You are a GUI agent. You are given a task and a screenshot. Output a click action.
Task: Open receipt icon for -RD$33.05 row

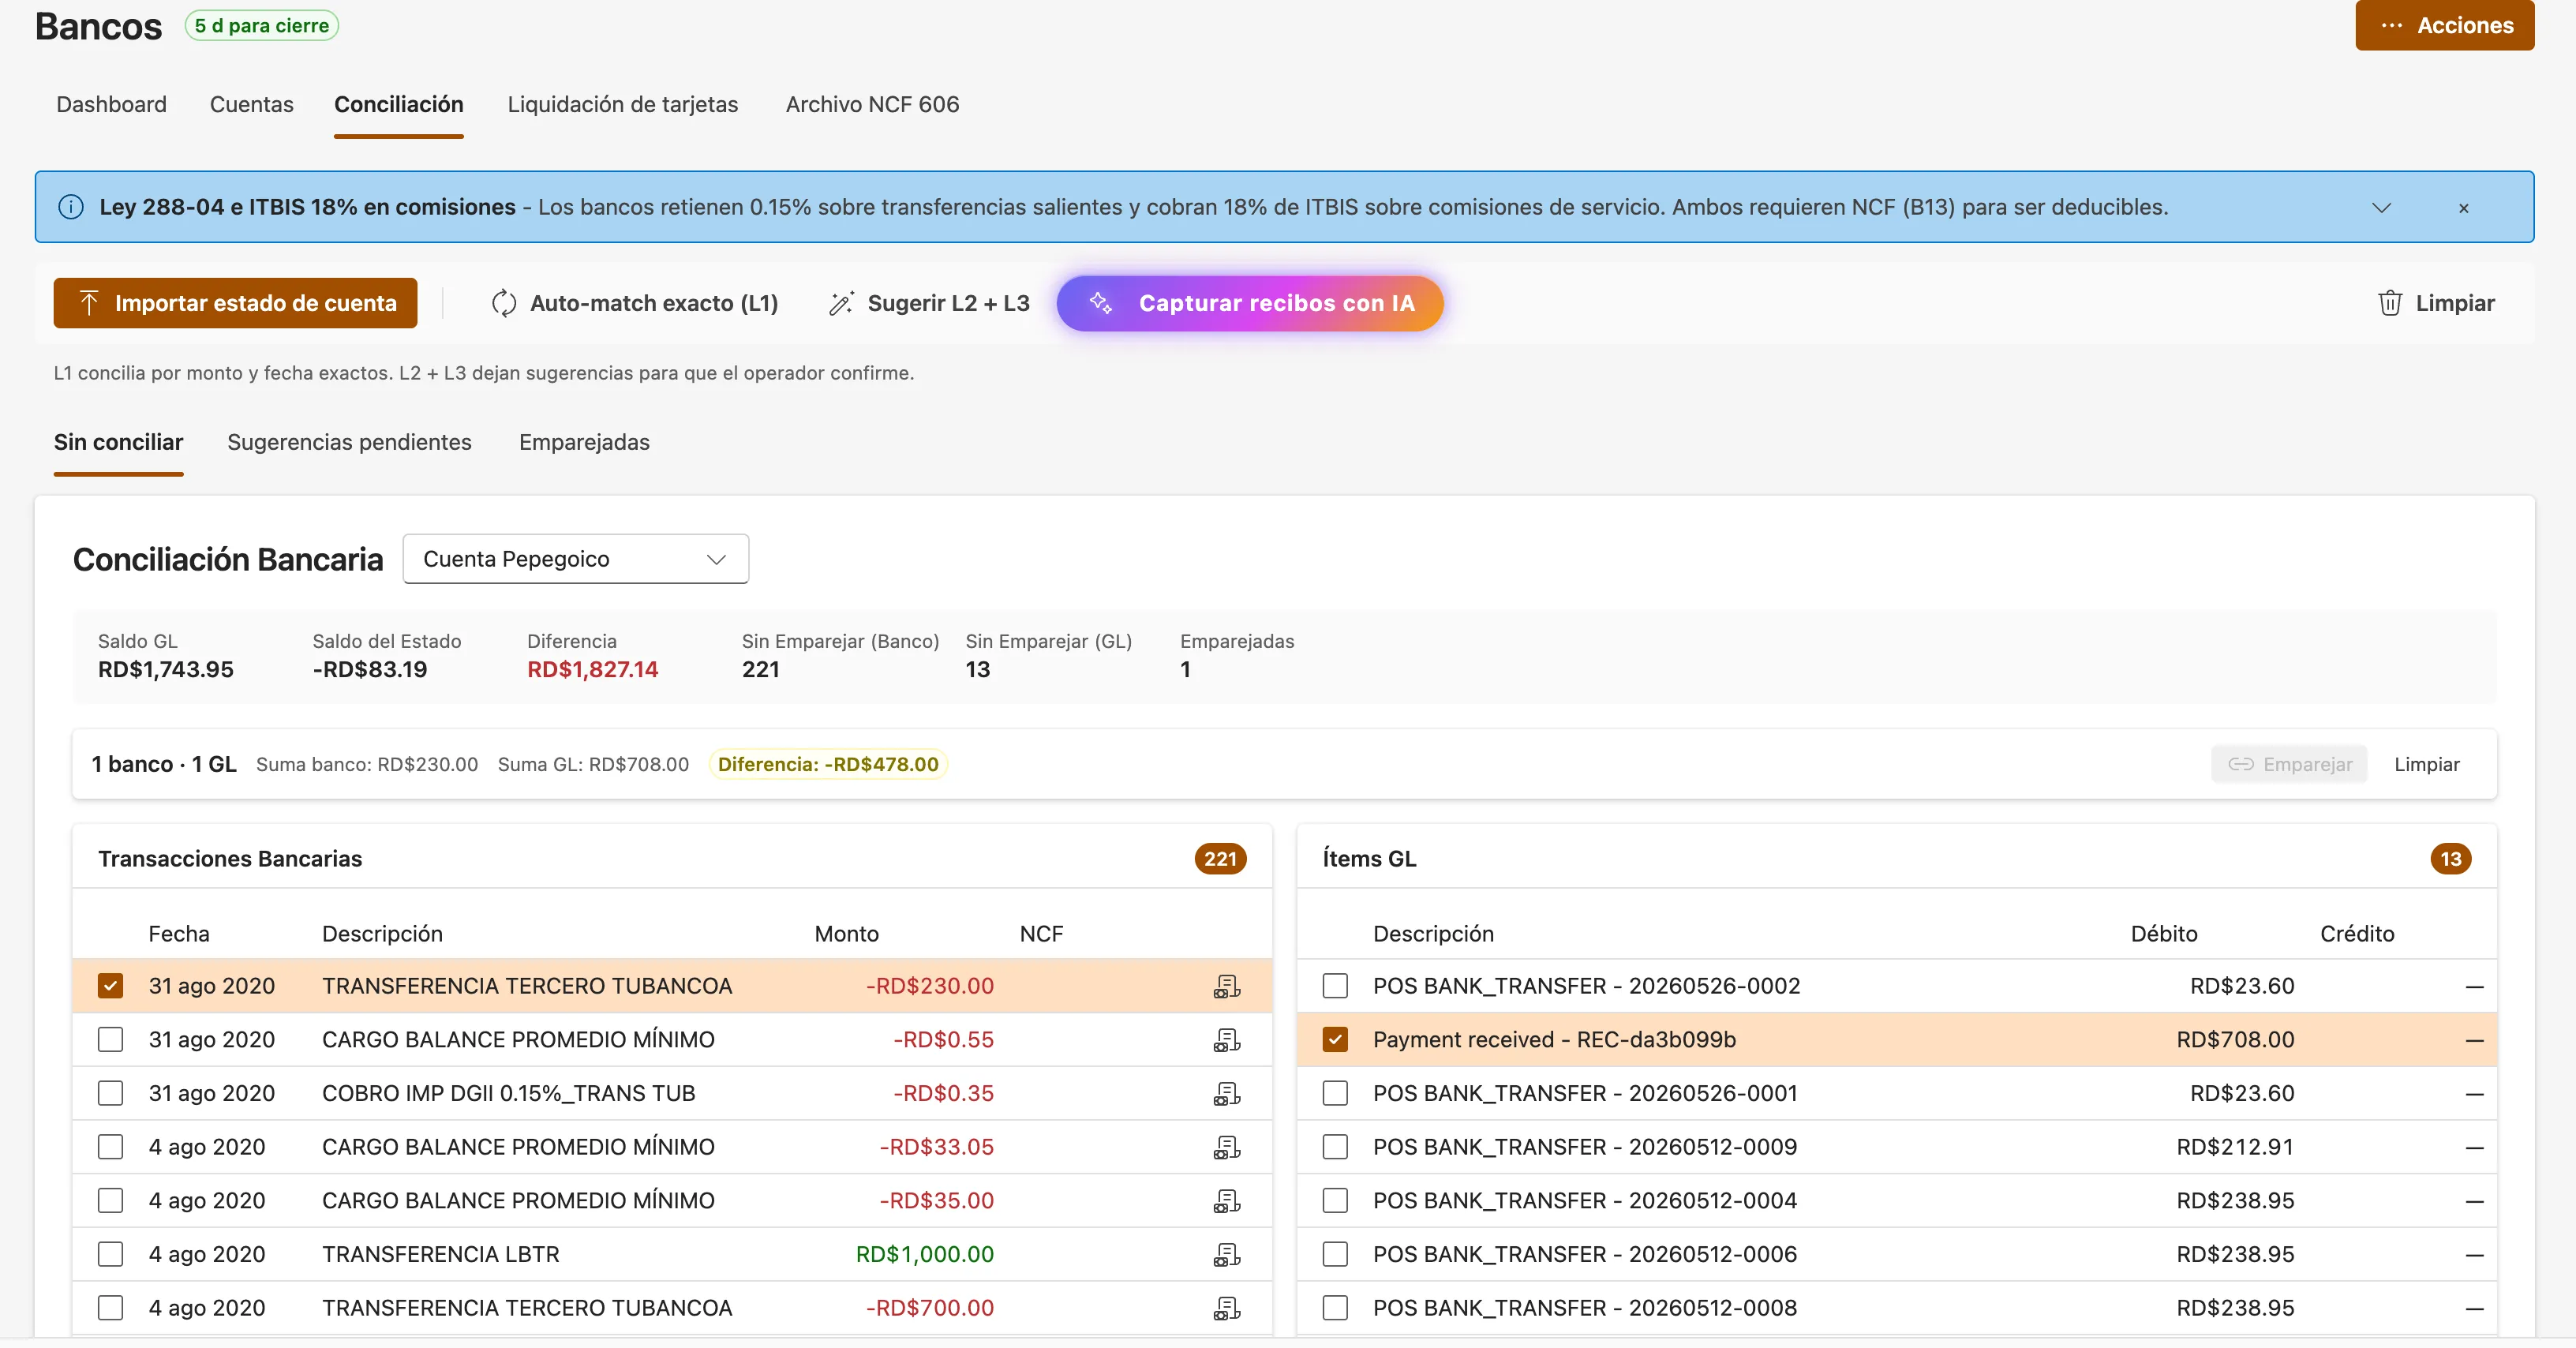1227,1147
